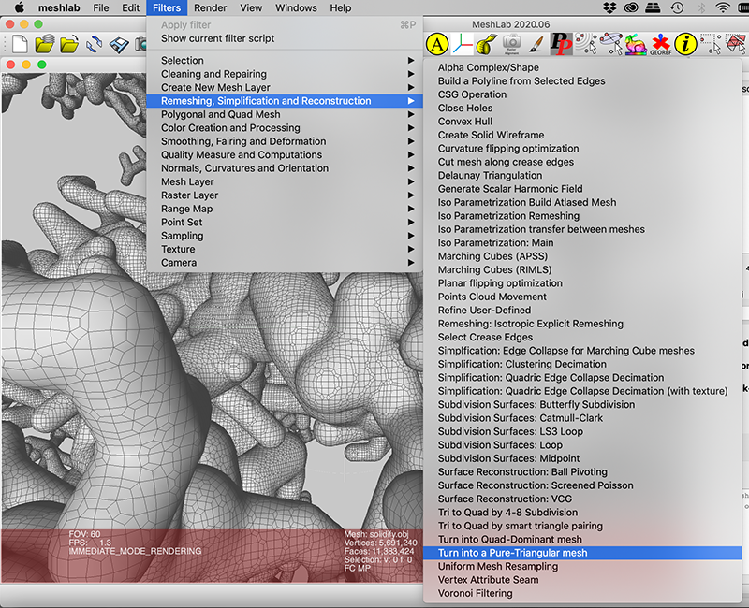Expand Quality Measure and Computations submenu
This screenshot has width=749, height=608.
pyautogui.click(x=285, y=154)
